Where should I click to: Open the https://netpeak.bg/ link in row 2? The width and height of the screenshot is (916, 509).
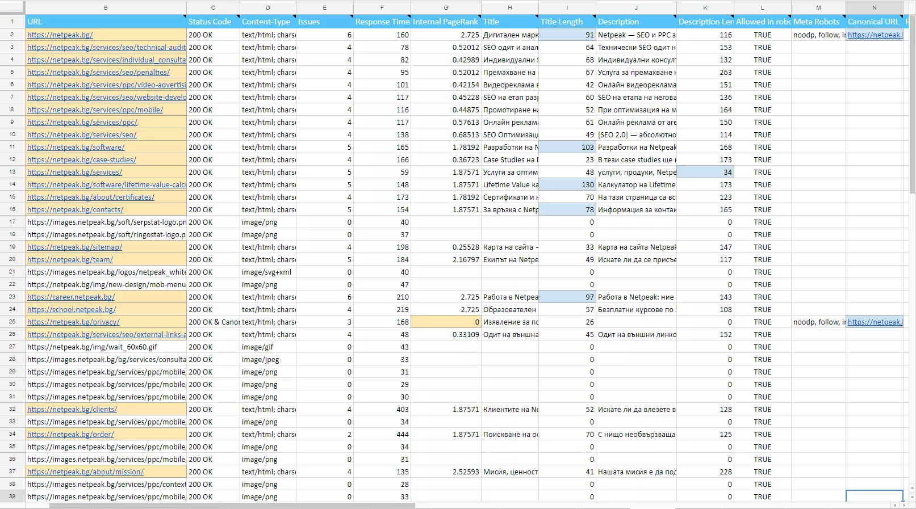[x=60, y=35]
